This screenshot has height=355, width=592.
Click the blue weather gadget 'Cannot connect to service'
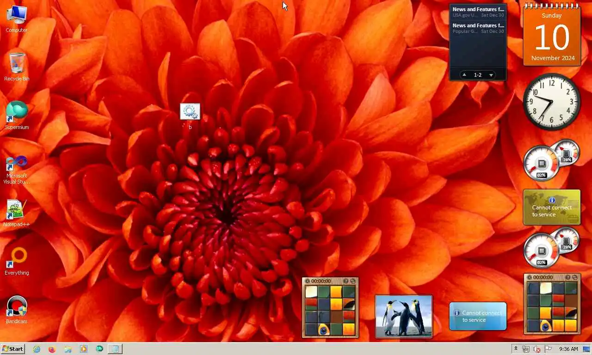[x=478, y=316]
